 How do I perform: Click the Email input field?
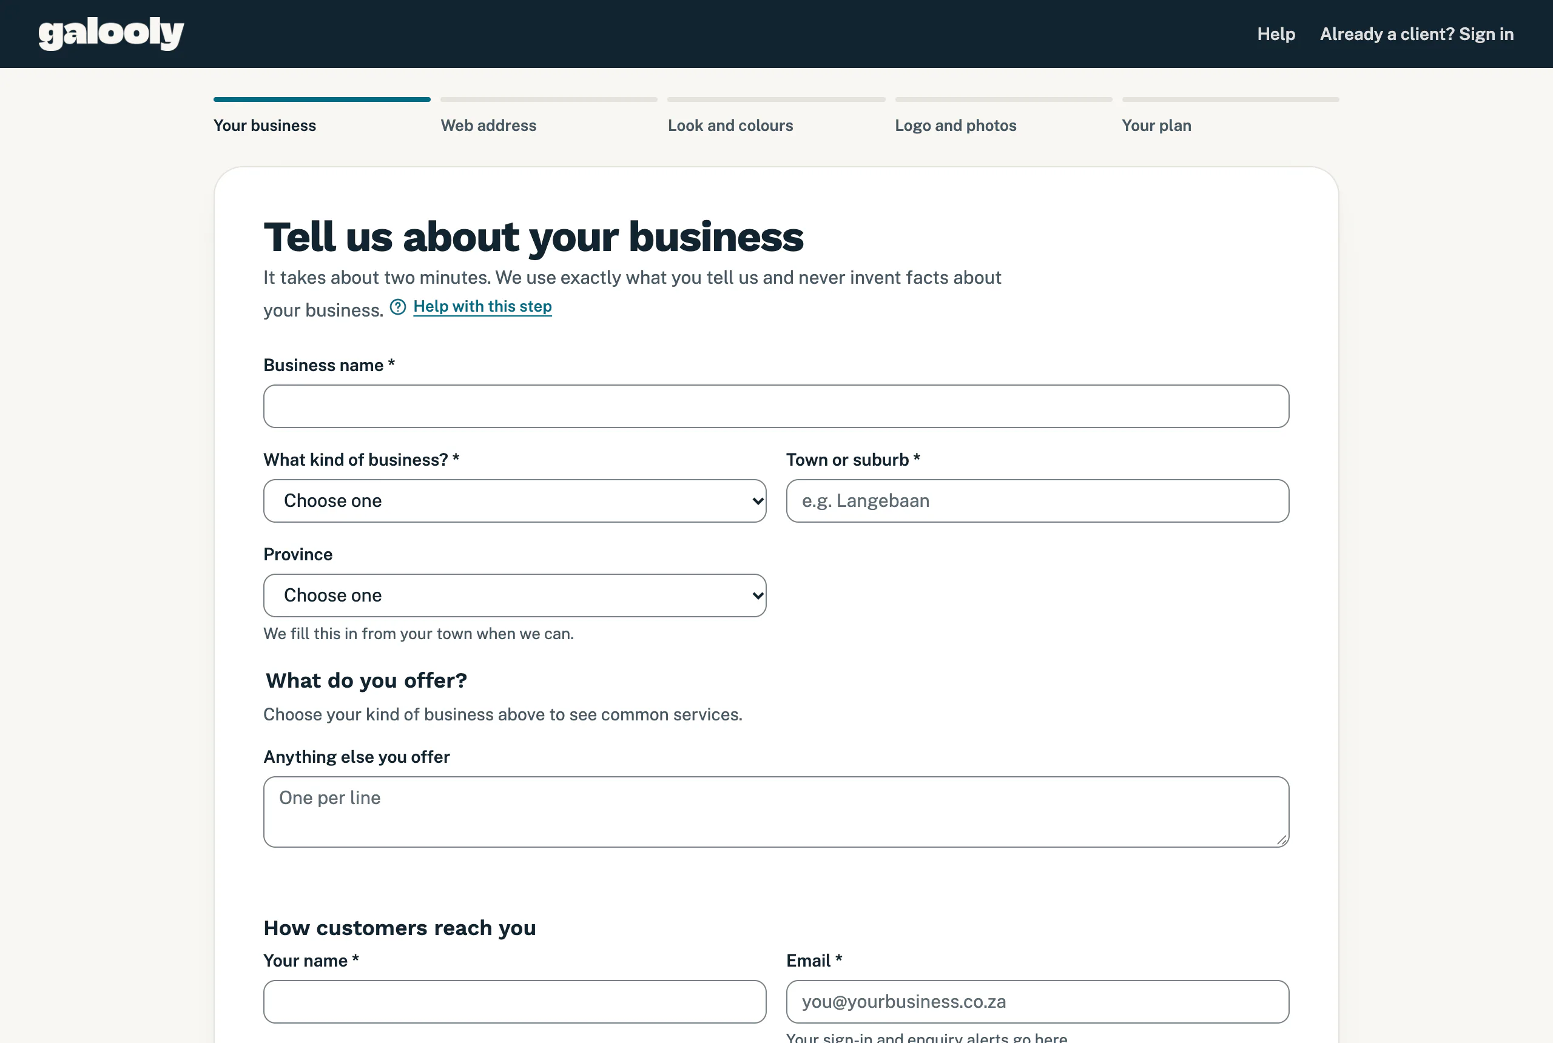(1037, 1002)
